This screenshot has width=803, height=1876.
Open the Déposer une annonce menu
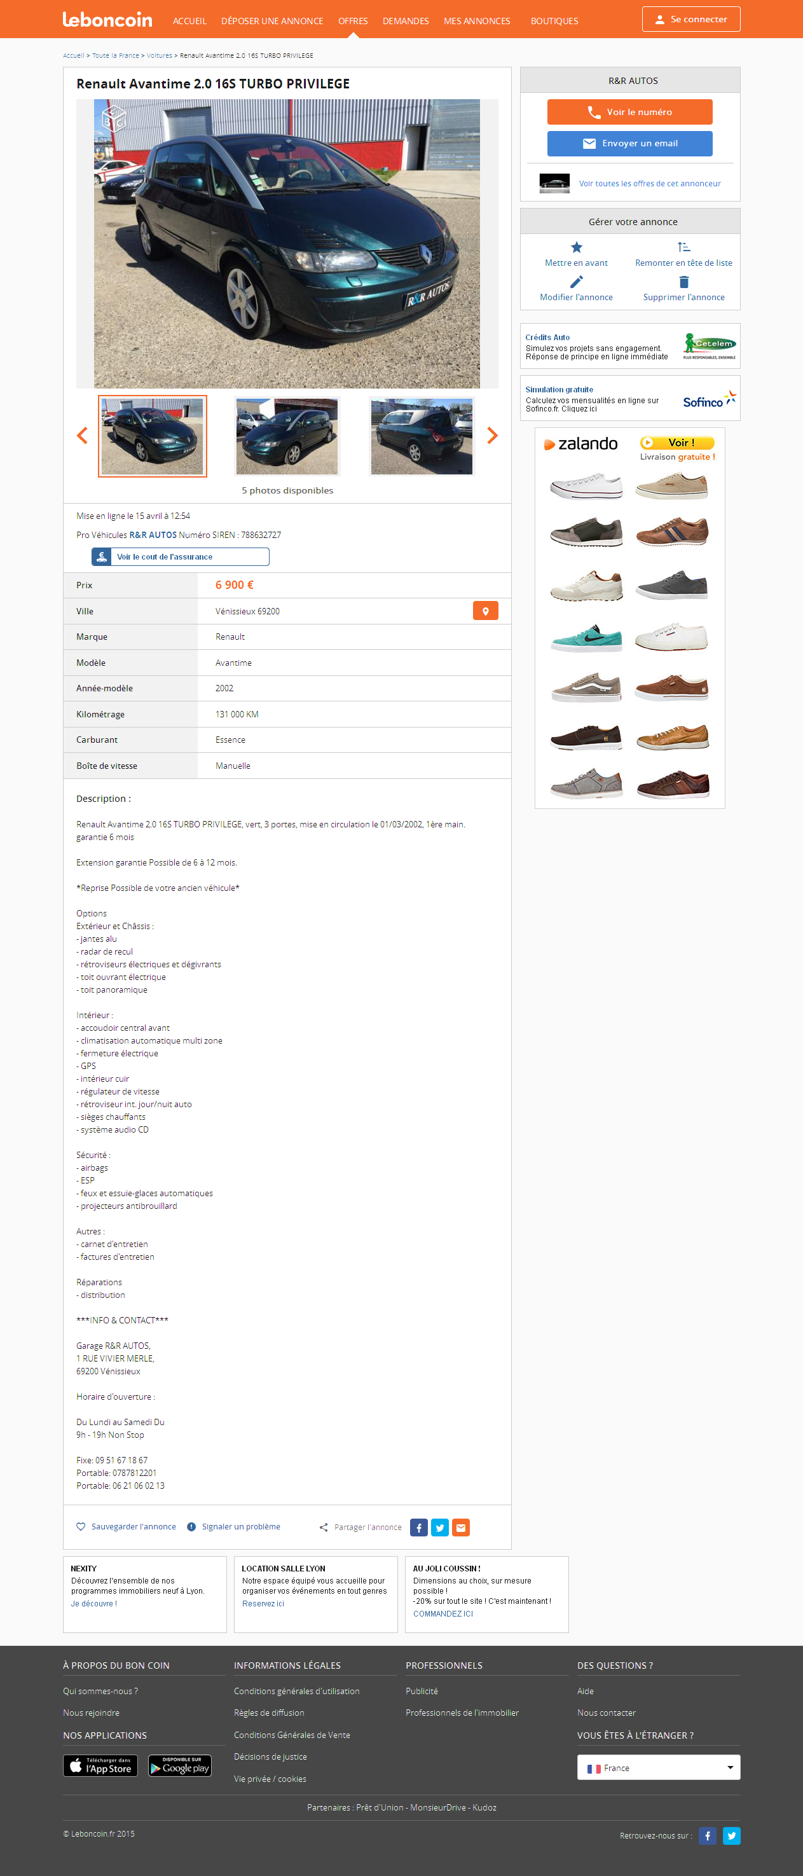271,21
